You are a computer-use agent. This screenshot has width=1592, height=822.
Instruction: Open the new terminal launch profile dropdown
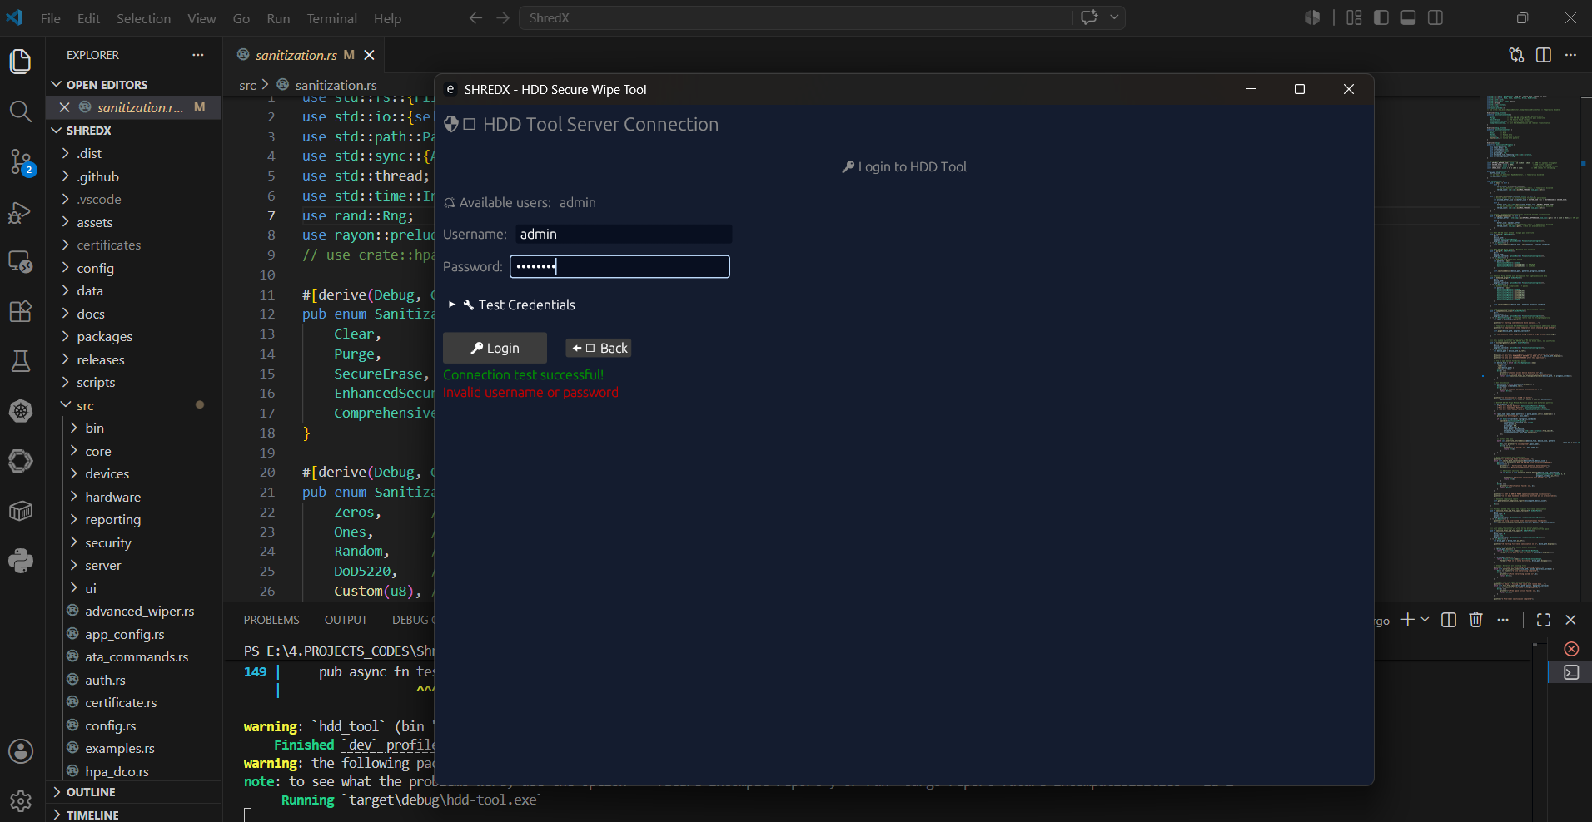click(1425, 620)
